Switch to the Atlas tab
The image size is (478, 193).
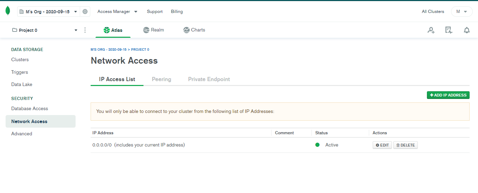tap(113, 30)
